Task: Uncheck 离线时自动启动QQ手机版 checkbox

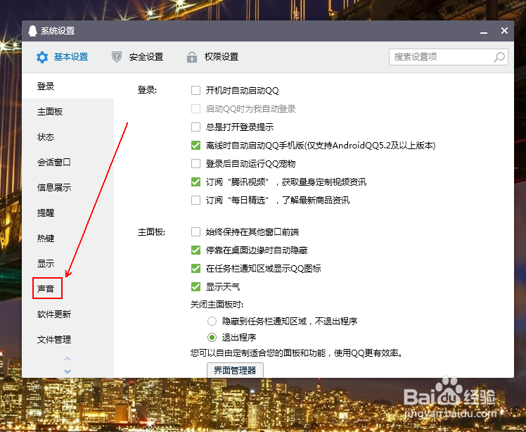Action: (x=195, y=146)
